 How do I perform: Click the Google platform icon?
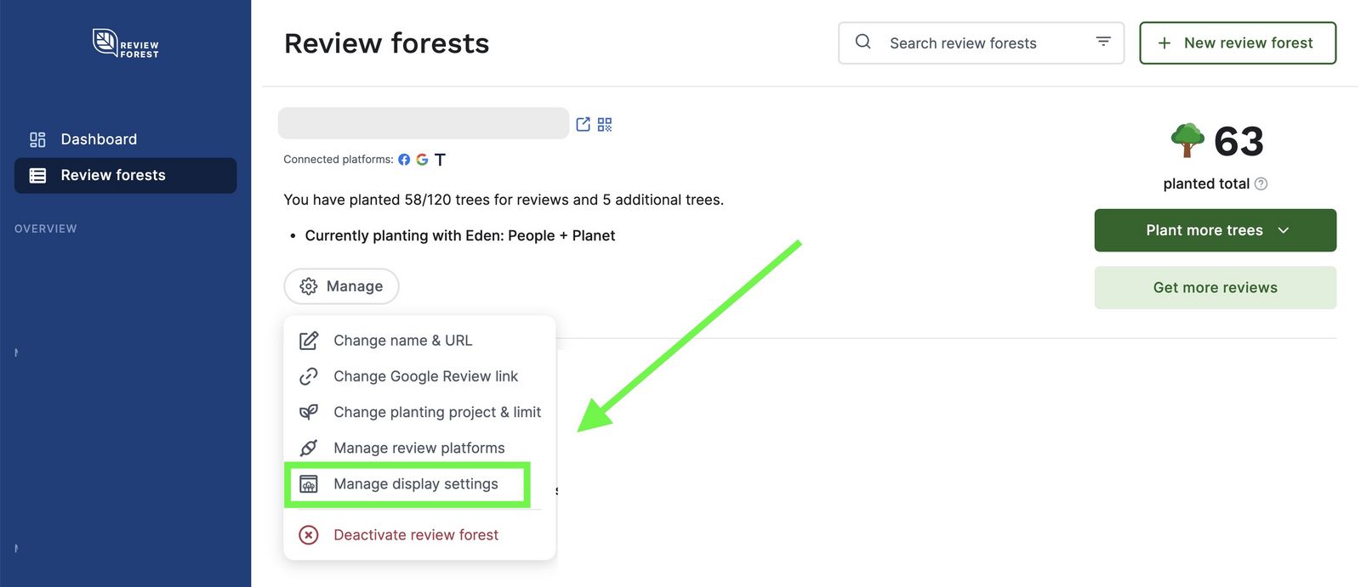click(422, 160)
